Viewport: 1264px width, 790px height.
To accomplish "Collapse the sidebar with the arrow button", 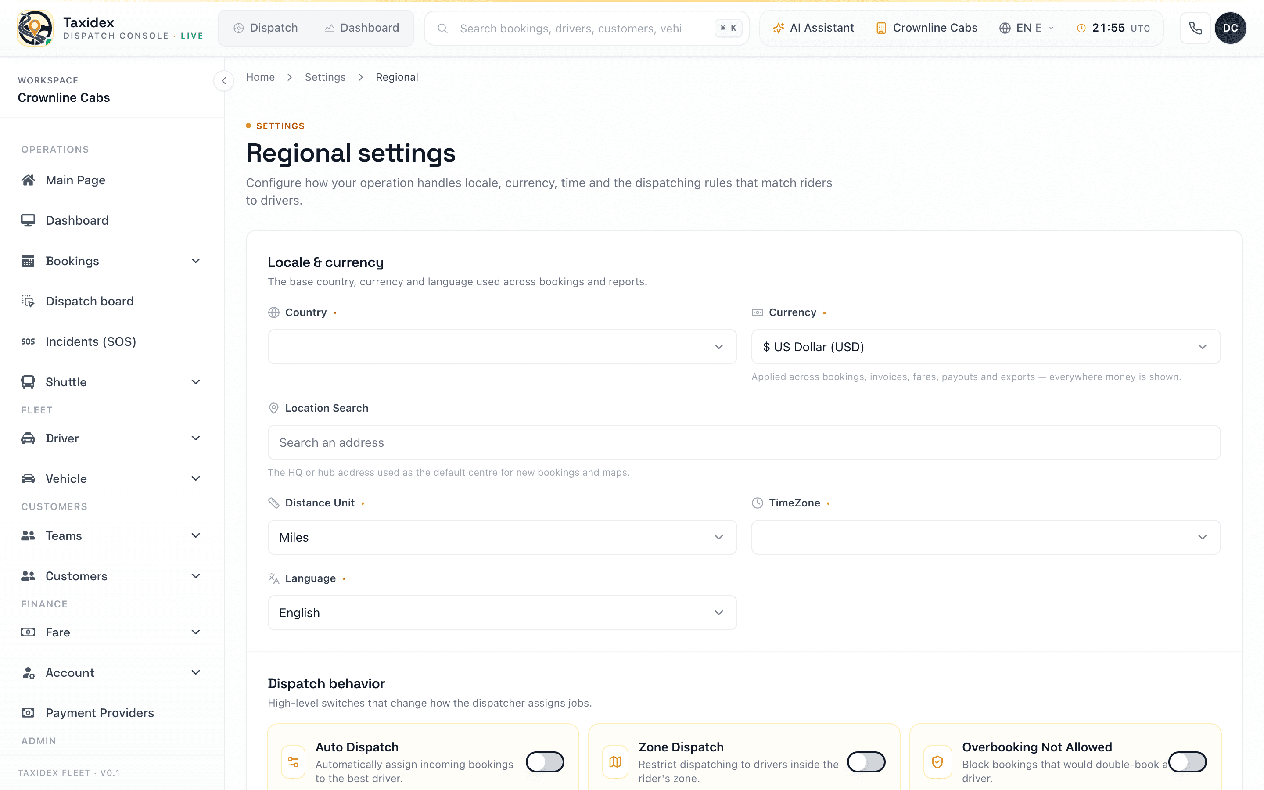I will coord(224,80).
